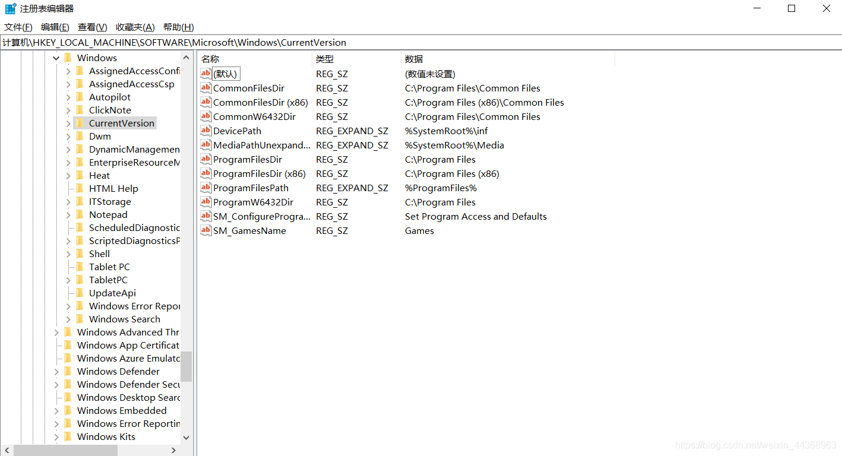Select the ScheduledDiagnostics key
Screen dimensions: 842x456
tap(134, 227)
